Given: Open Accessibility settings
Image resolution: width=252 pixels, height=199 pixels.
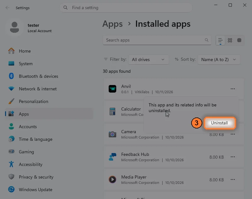Looking at the screenshot, I should click(x=49, y=164).
